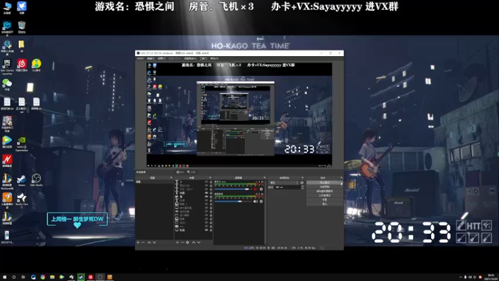Move scene down in Scenes dock
The width and height of the screenshot is (499, 281).
154,242
